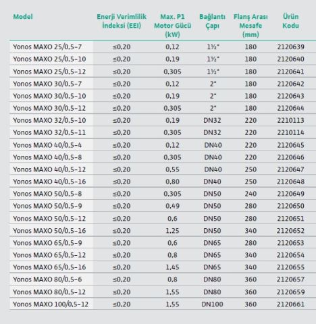This screenshot has height=324, width=316.
Task: Click the 1.25 kW motor power value
Action: click(172, 231)
